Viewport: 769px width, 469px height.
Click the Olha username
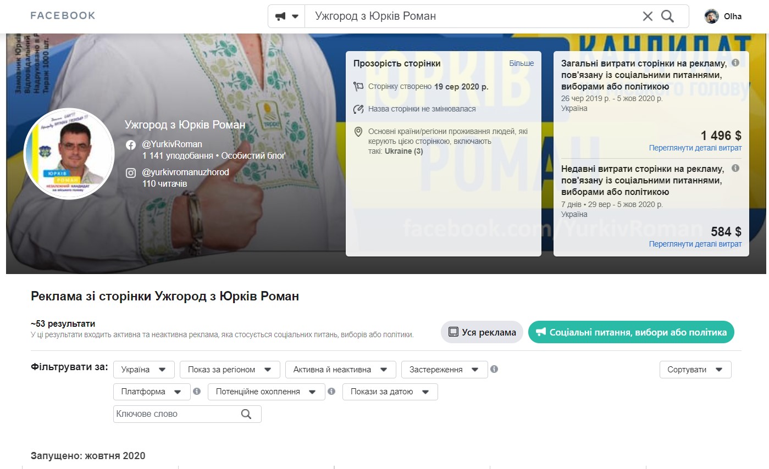point(733,16)
